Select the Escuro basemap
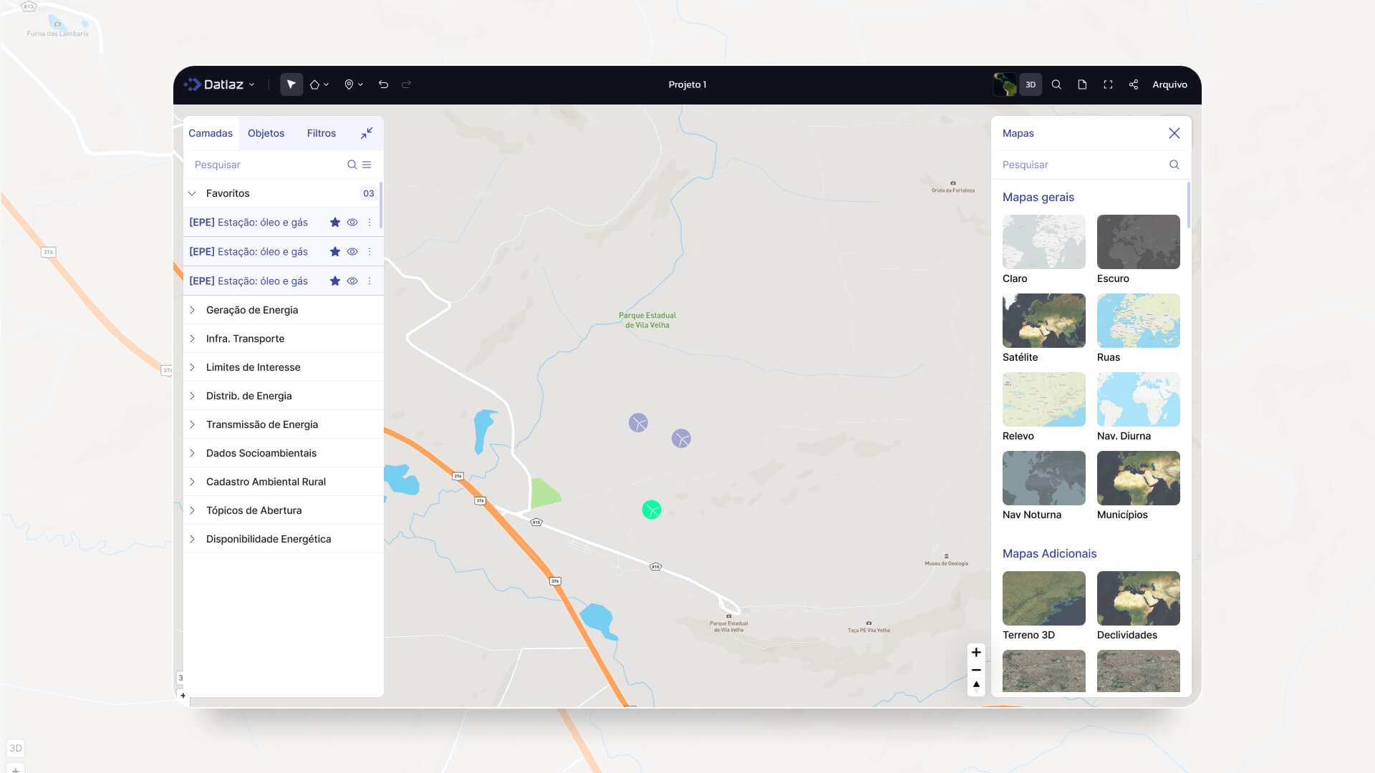The height and width of the screenshot is (773, 1375). point(1139,242)
